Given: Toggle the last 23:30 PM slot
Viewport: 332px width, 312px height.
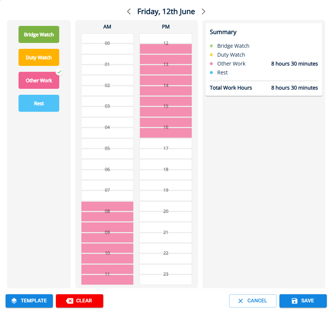Looking at the screenshot, I should 166,280.
